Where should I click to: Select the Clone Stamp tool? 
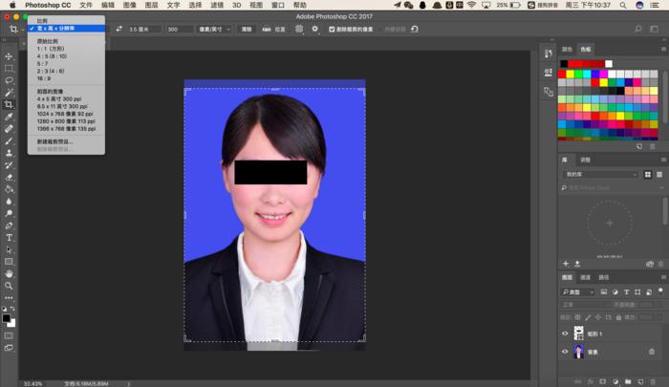9,153
